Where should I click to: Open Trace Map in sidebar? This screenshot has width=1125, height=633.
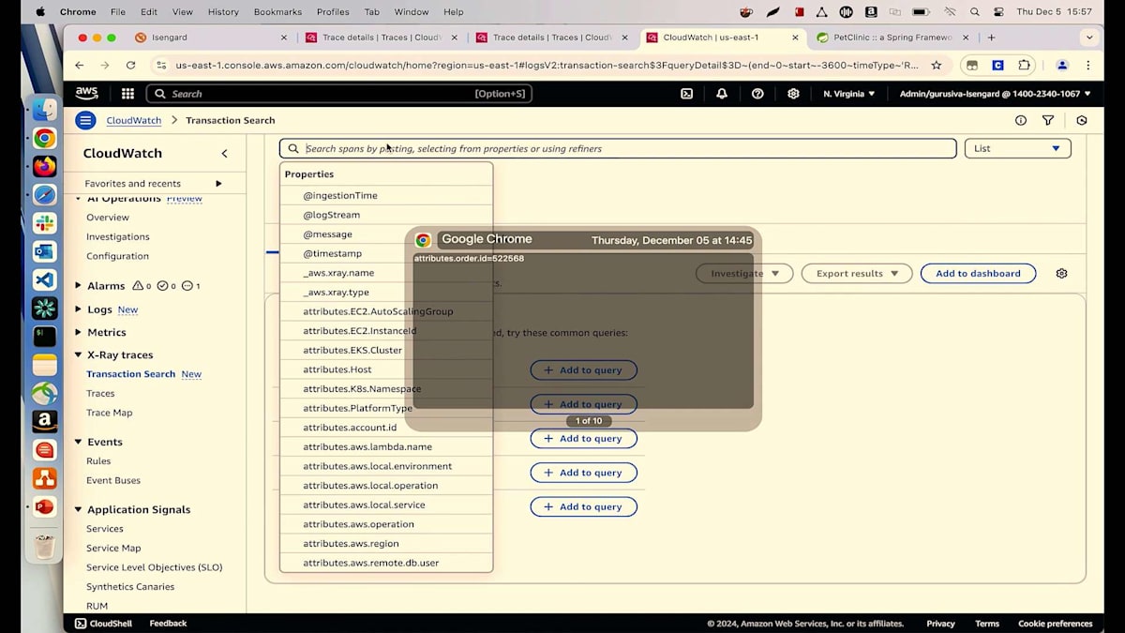click(x=110, y=413)
